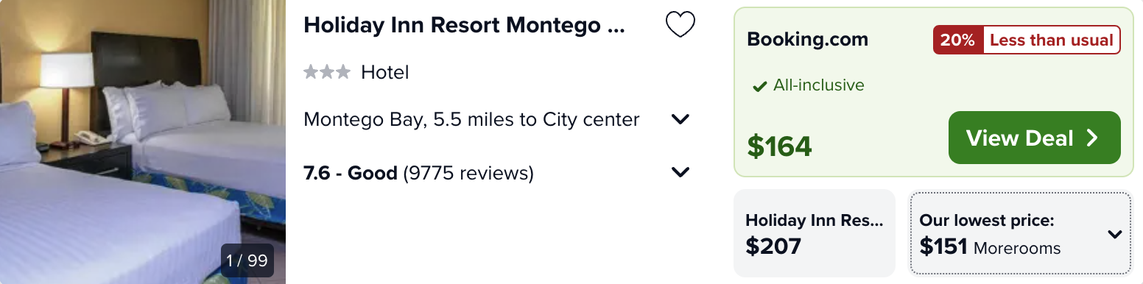Screen dimensions: 1143x284
Task: Click Montego Bay, 5.5 miles to City center
Action: tap(471, 119)
